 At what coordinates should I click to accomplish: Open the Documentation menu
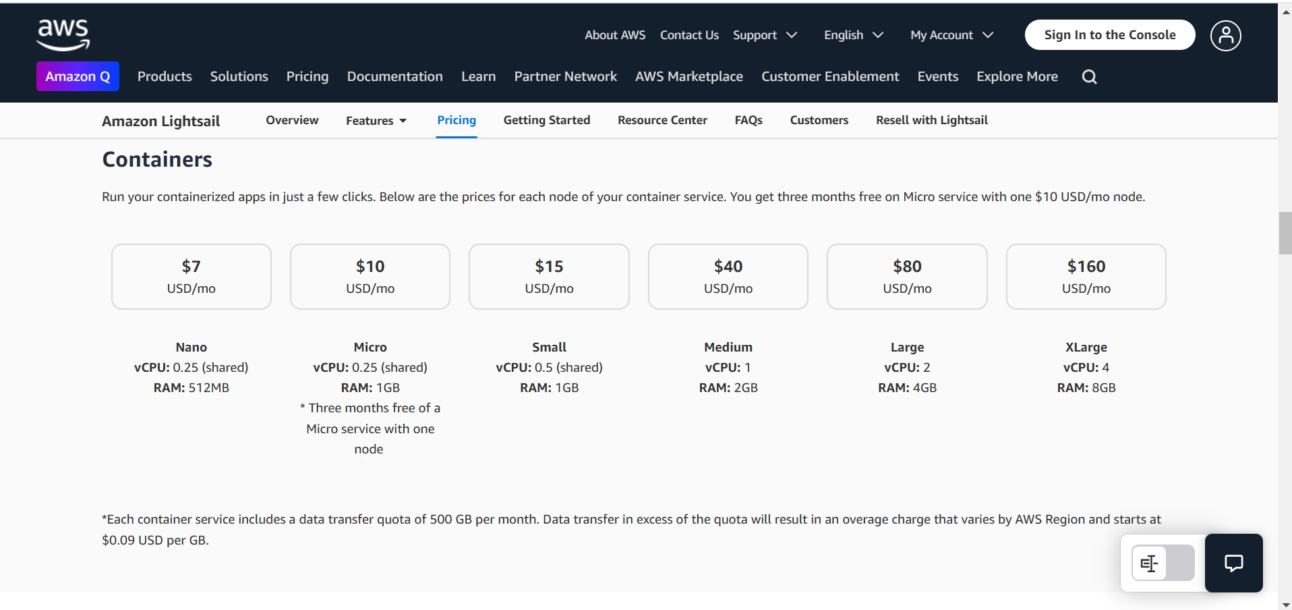pos(395,76)
